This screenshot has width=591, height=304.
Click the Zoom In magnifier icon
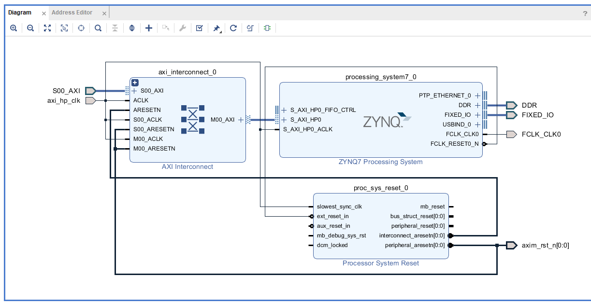pyautogui.click(x=14, y=28)
